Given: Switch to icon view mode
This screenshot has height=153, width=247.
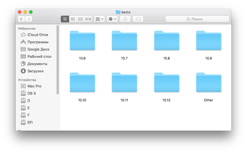Looking at the screenshot, I should [65, 19].
